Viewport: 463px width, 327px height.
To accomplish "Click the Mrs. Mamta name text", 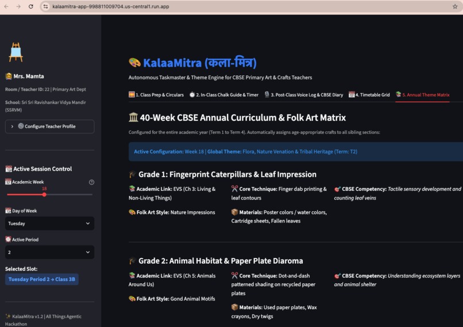I will pyautogui.click(x=29, y=76).
